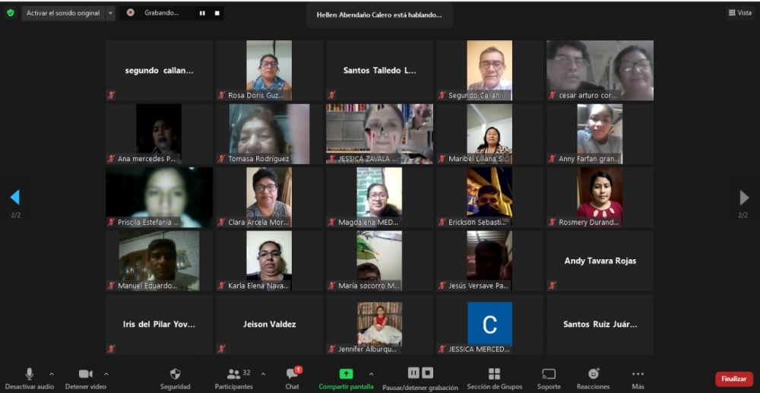Open the Chat panel

coord(292,374)
